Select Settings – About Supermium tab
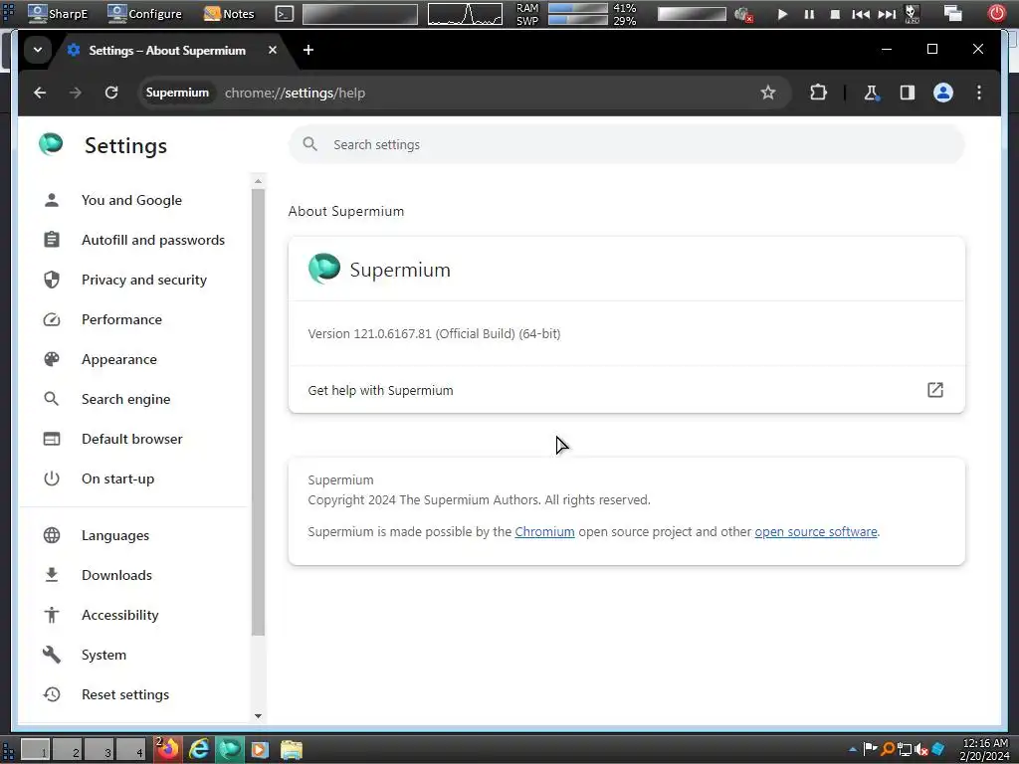Viewport: 1019px width, 764px height. click(x=166, y=50)
